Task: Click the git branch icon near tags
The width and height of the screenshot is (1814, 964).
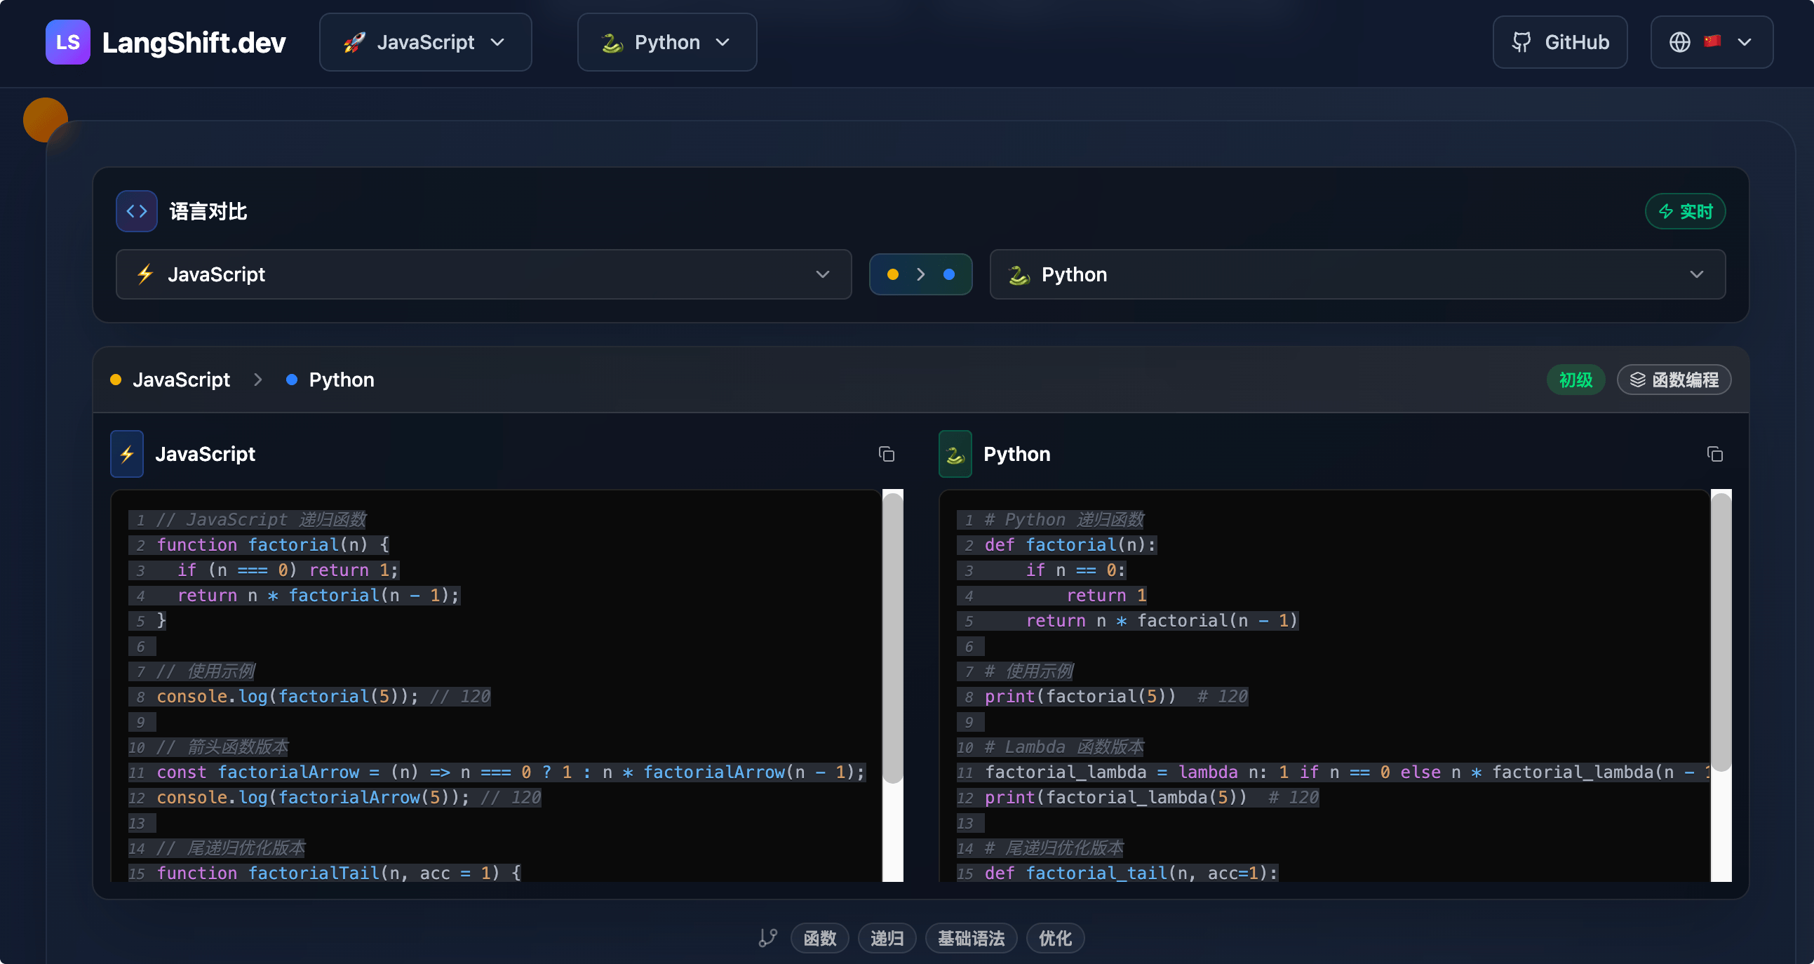Action: tap(767, 938)
